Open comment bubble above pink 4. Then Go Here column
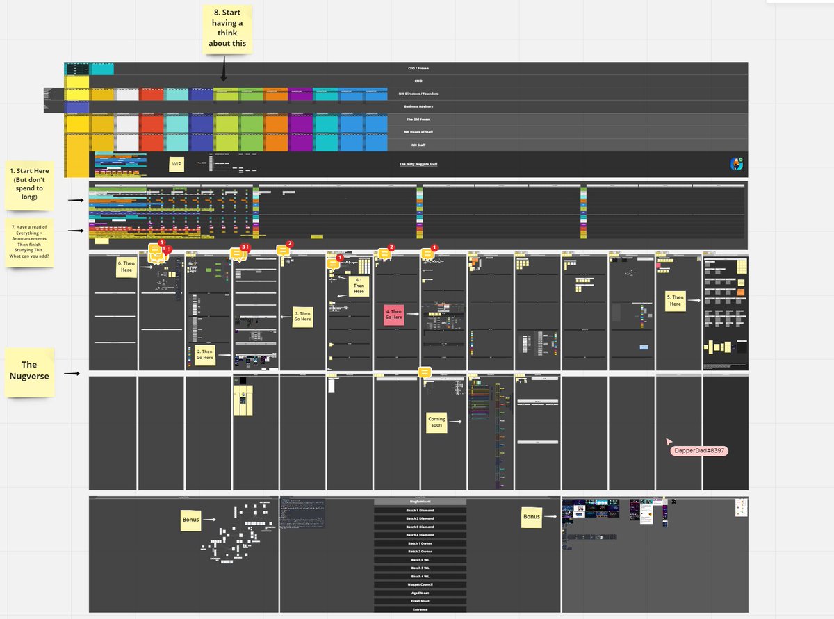 click(385, 254)
